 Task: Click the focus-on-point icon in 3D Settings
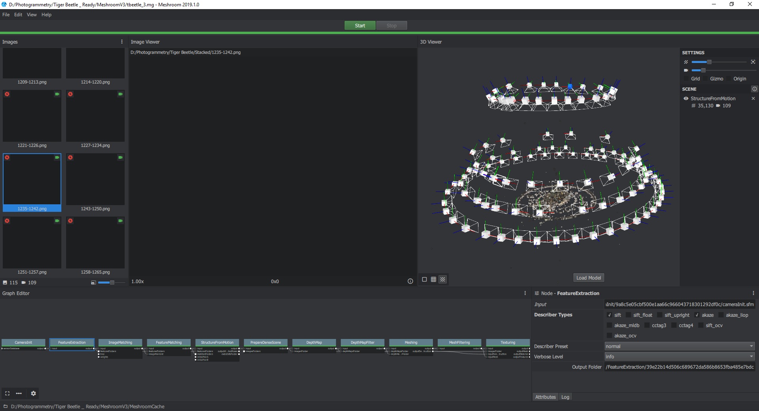753,62
